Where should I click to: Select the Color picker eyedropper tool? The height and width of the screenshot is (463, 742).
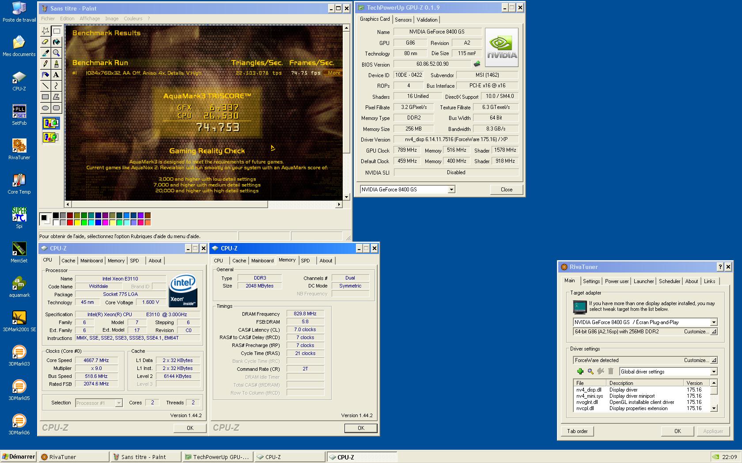point(45,52)
